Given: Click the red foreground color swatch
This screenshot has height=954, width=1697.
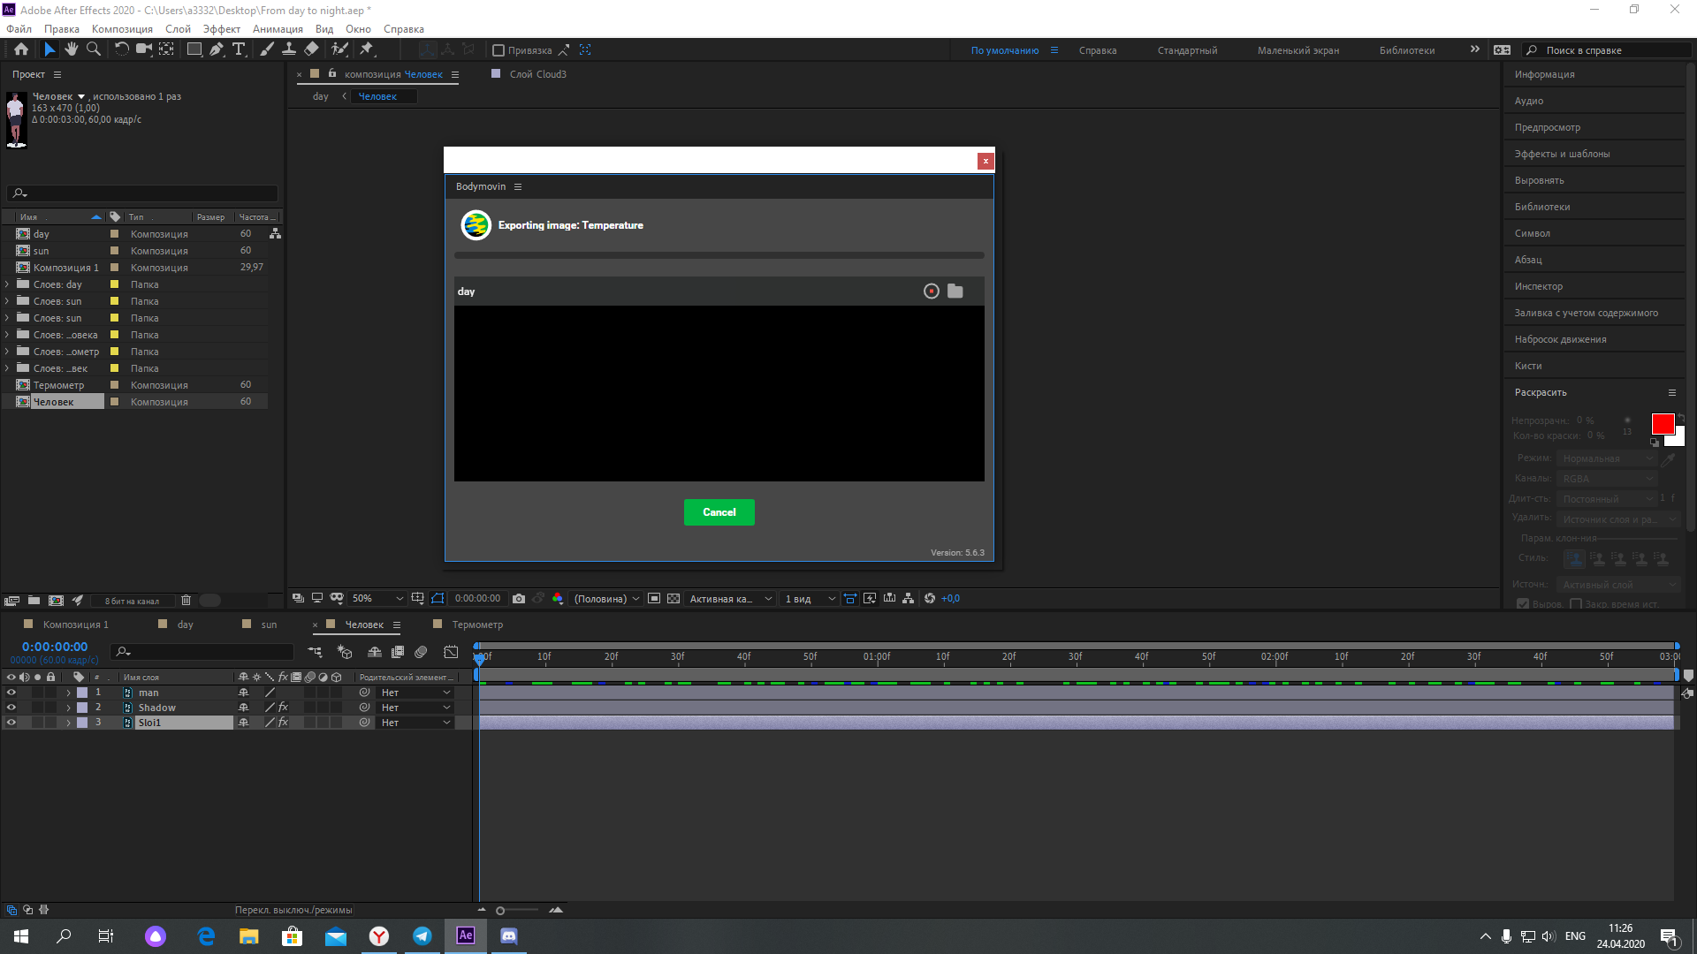Looking at the screenshot, I should click(x=1662, y=424).
